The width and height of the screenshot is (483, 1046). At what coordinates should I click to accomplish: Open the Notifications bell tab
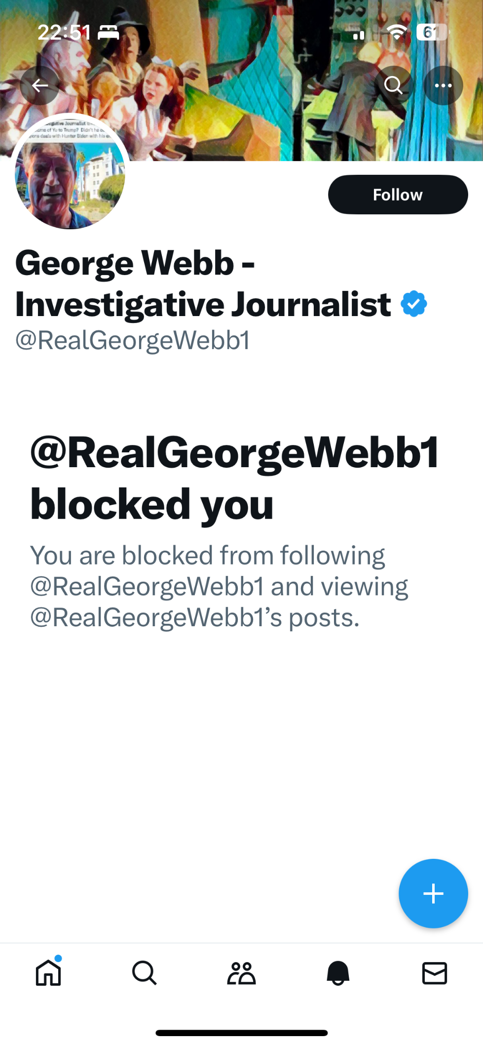click(x=338, y=973)
